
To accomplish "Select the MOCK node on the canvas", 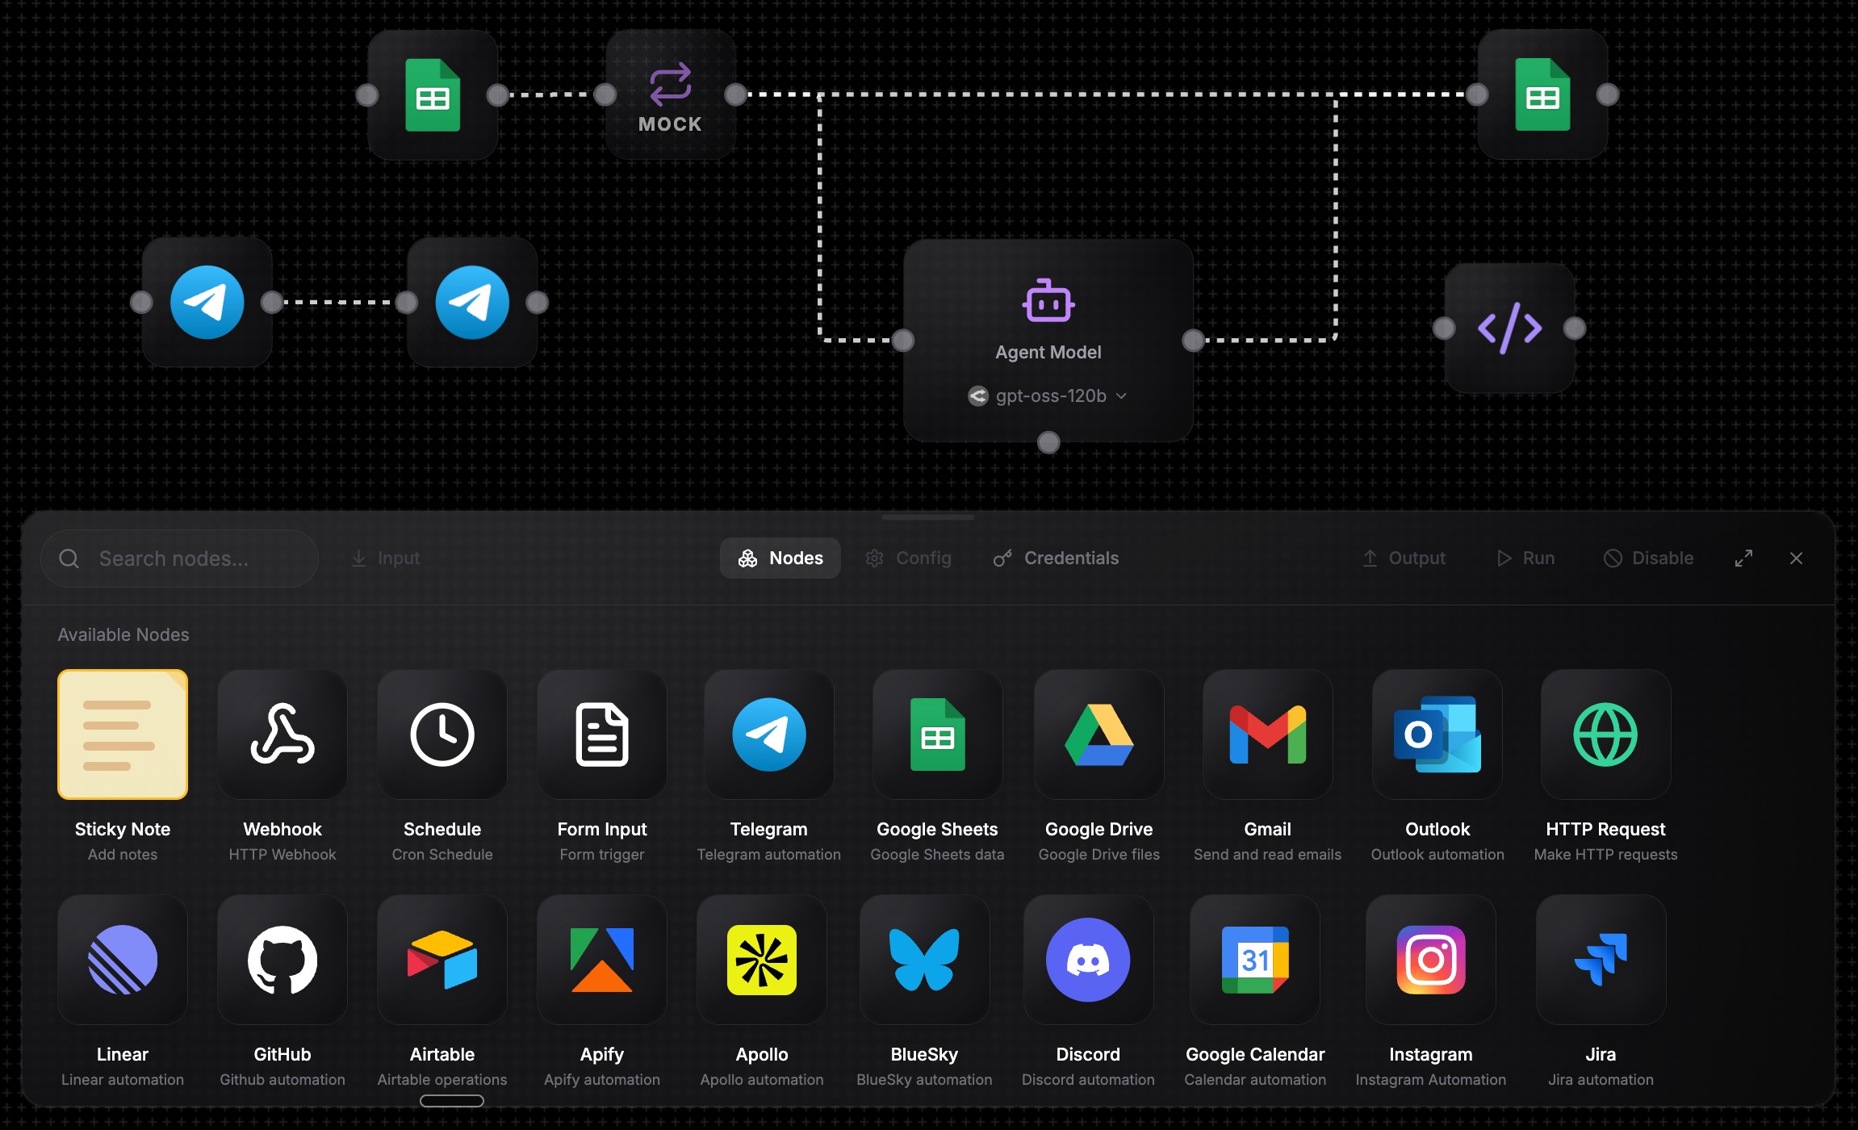I will [x=670, y=95].
